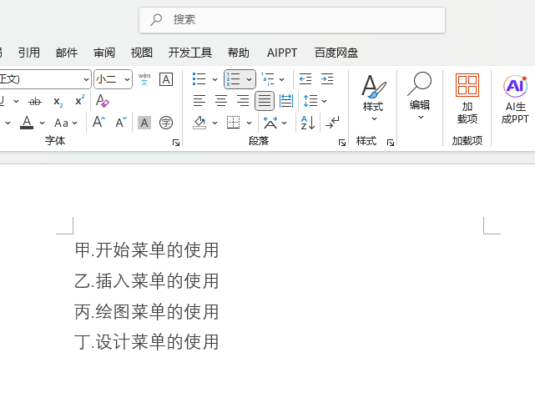This screenshot has height=413, width=535.
Task: Open the font color dropdown arrow
Action: (x=42, y=123)
